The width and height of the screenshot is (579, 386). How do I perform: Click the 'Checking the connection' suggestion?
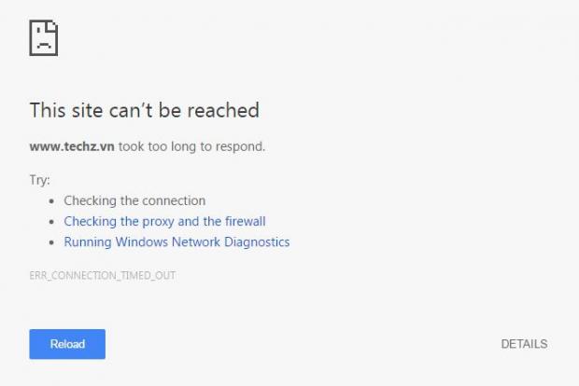134,200
